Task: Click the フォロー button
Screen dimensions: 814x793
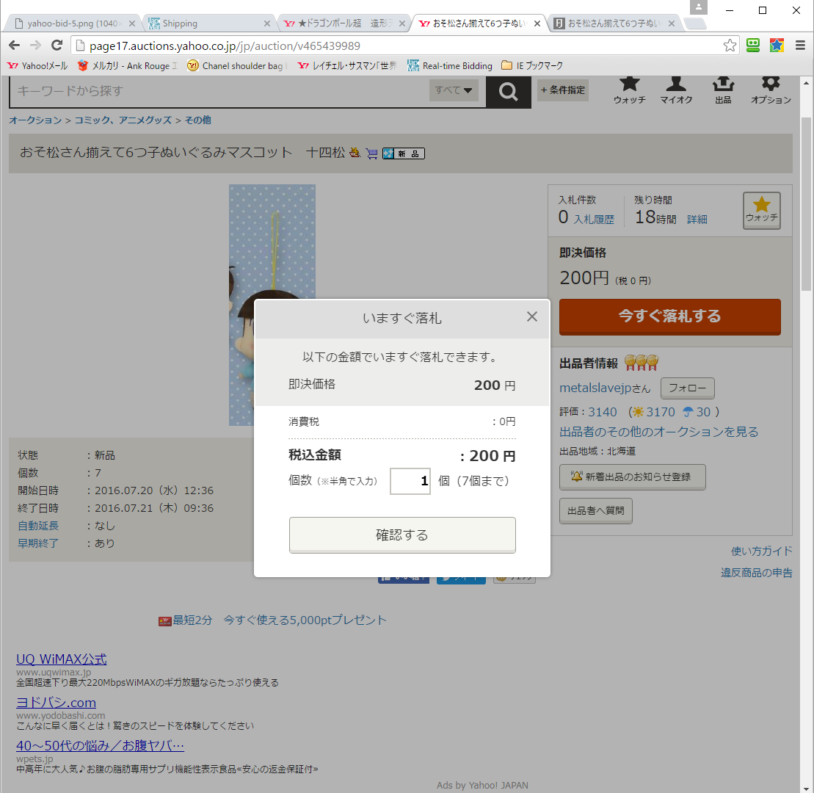Action: (687, 388)
